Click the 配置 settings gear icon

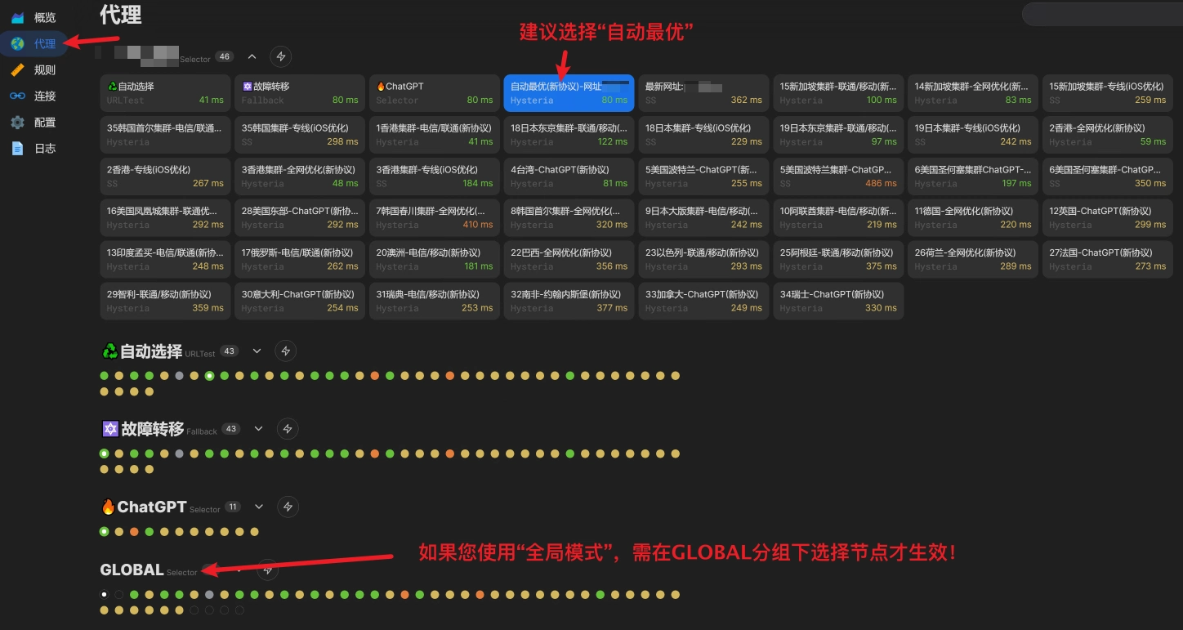[x=17, y=123]
